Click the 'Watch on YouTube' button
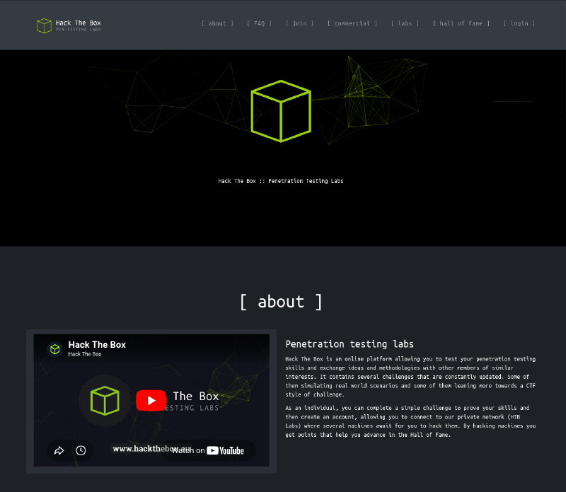Screen dimensions: 566x492 pos(208,450)
